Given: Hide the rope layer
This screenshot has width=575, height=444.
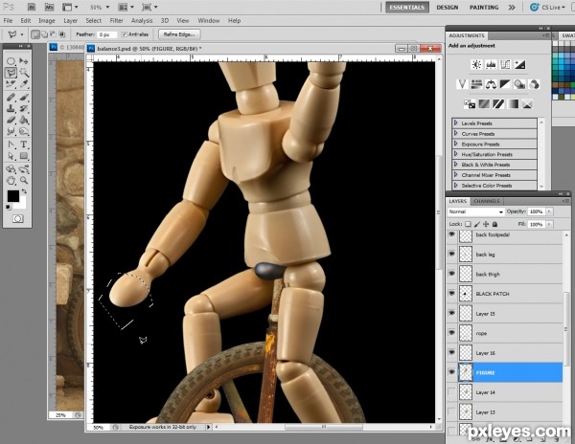Looking at the screenshot, I should [451, 333].
